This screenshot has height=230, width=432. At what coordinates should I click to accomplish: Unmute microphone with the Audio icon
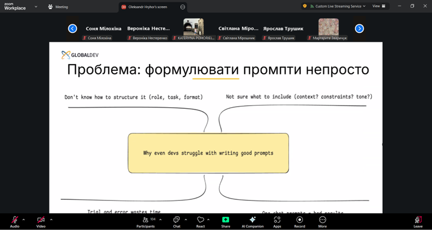pos(15,220)
